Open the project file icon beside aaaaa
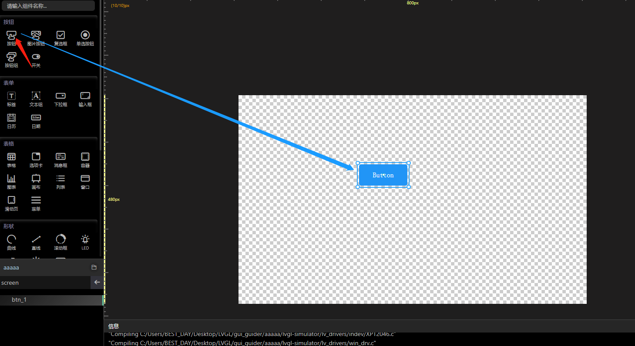 pos(94,267)
